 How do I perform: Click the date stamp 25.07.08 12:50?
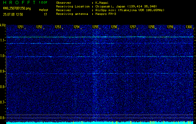pyautogui.click(x=13, y=15)
